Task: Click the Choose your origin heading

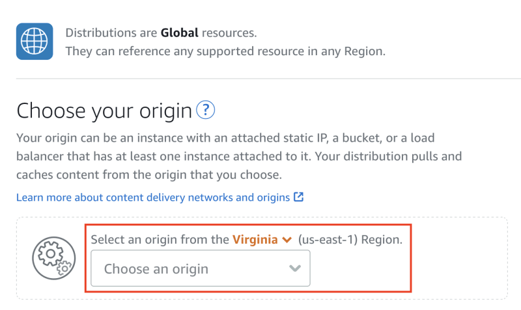Action: pyautogui.click(x=104, y=110)
